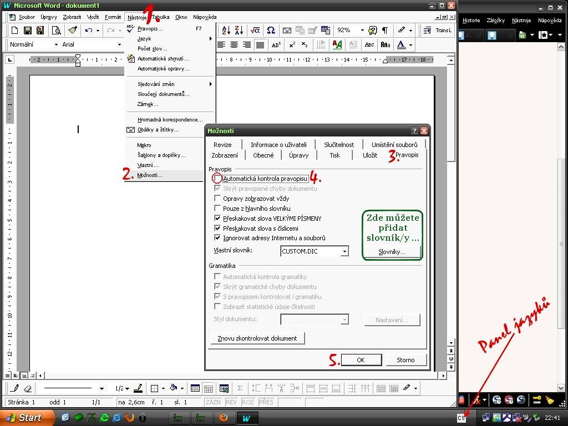The width and height of the screenshot is (568, 426).
Task: Toggle Skrýt gramatické chyby dokumentu checkbox
Action: [x=217, y=286]
